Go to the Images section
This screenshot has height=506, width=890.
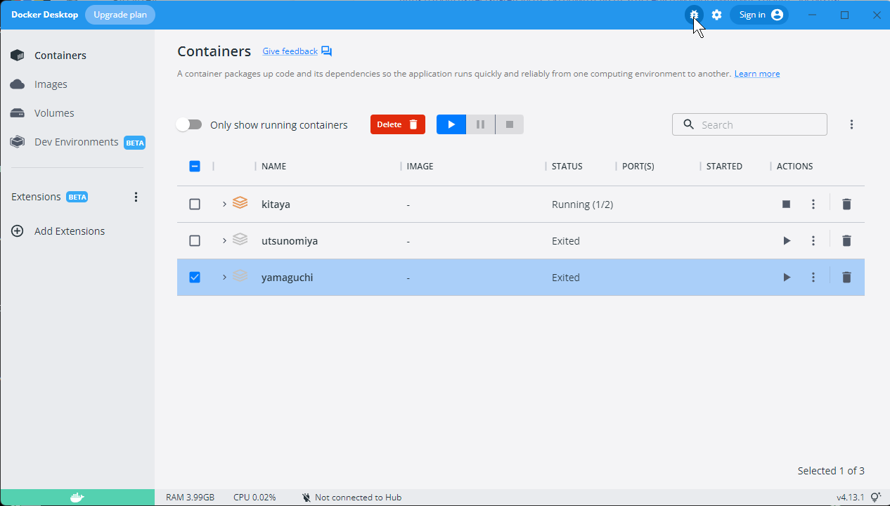click(x=51, y=84)
